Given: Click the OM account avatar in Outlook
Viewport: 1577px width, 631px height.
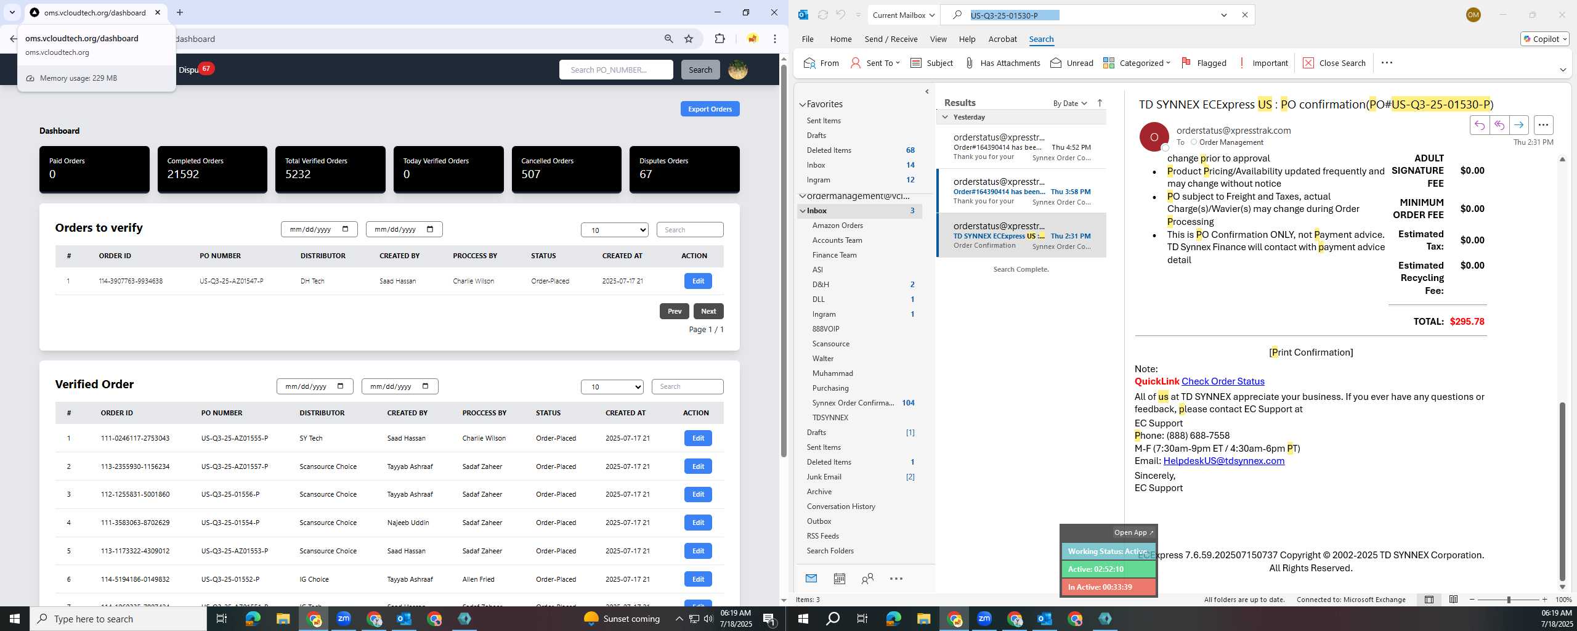Looking at the screenshot, I should [x=1474, y=15].
